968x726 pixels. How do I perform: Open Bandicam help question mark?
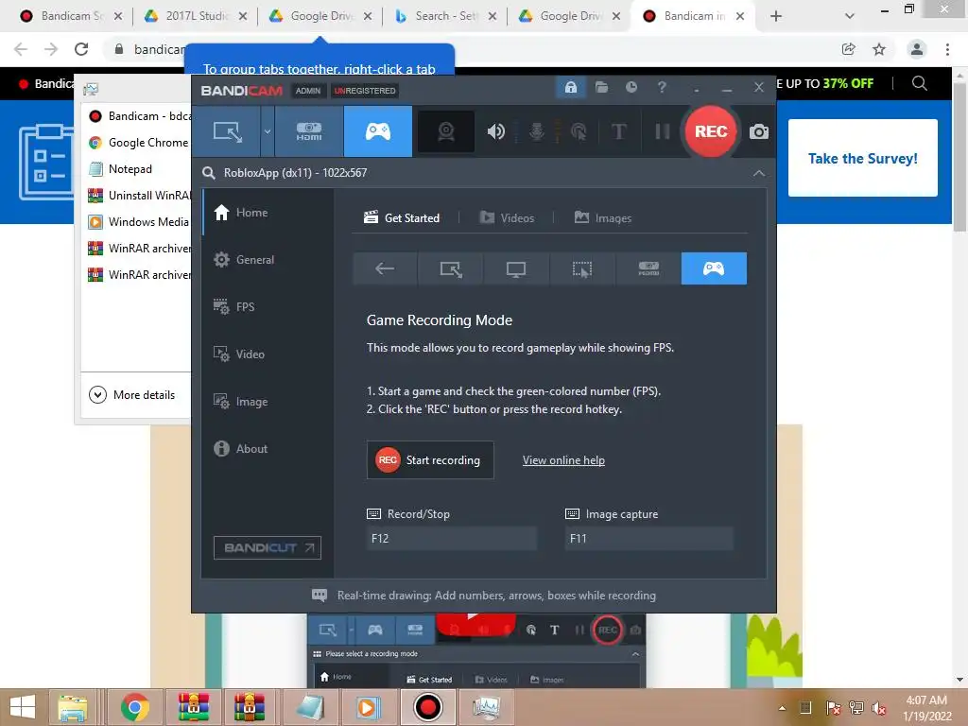coord(662,87)
